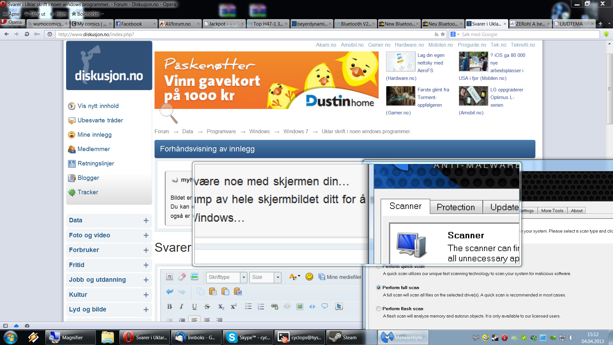Image resolution: width=613 pixels, height=345 pixels.
Task: Apply superscript formatting
Action: click(x=233, y=306)
